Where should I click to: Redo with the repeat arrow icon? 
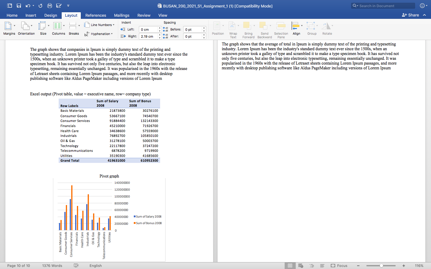tap(40, 6)
